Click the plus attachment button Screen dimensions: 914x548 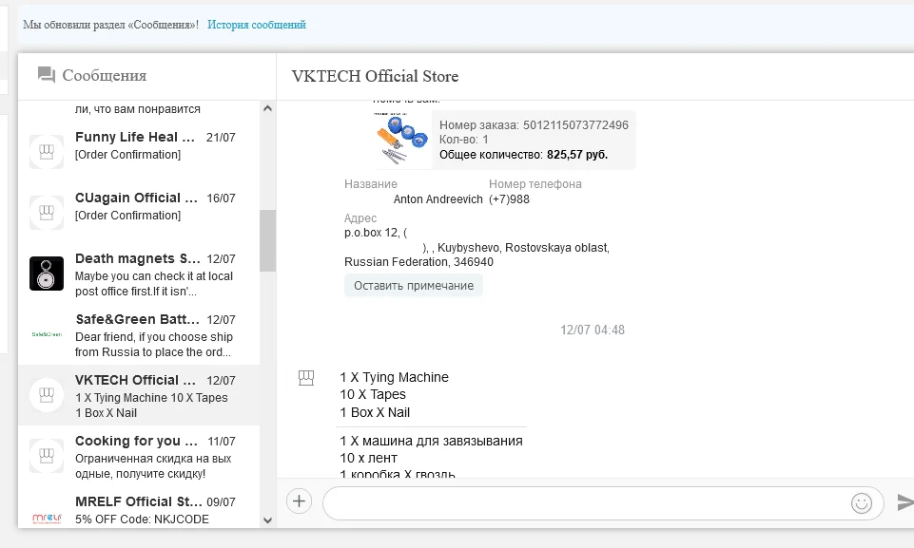tap(299, 501)
